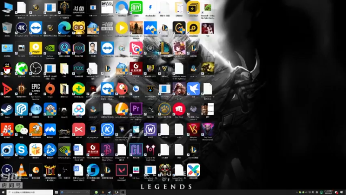
Task: Launch the VLC media player cone icon
Action: click(x=21, y=170)
